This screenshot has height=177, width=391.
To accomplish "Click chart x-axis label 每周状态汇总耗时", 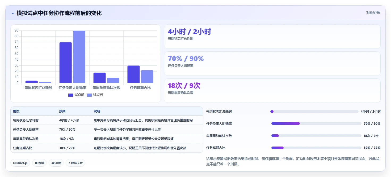I will click(38, 88).
